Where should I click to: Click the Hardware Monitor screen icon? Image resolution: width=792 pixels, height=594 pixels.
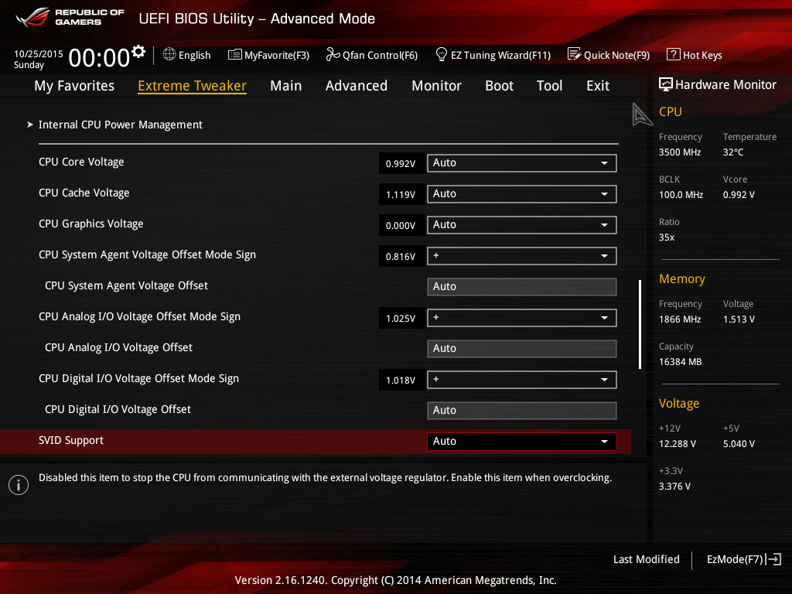point(666,84)
